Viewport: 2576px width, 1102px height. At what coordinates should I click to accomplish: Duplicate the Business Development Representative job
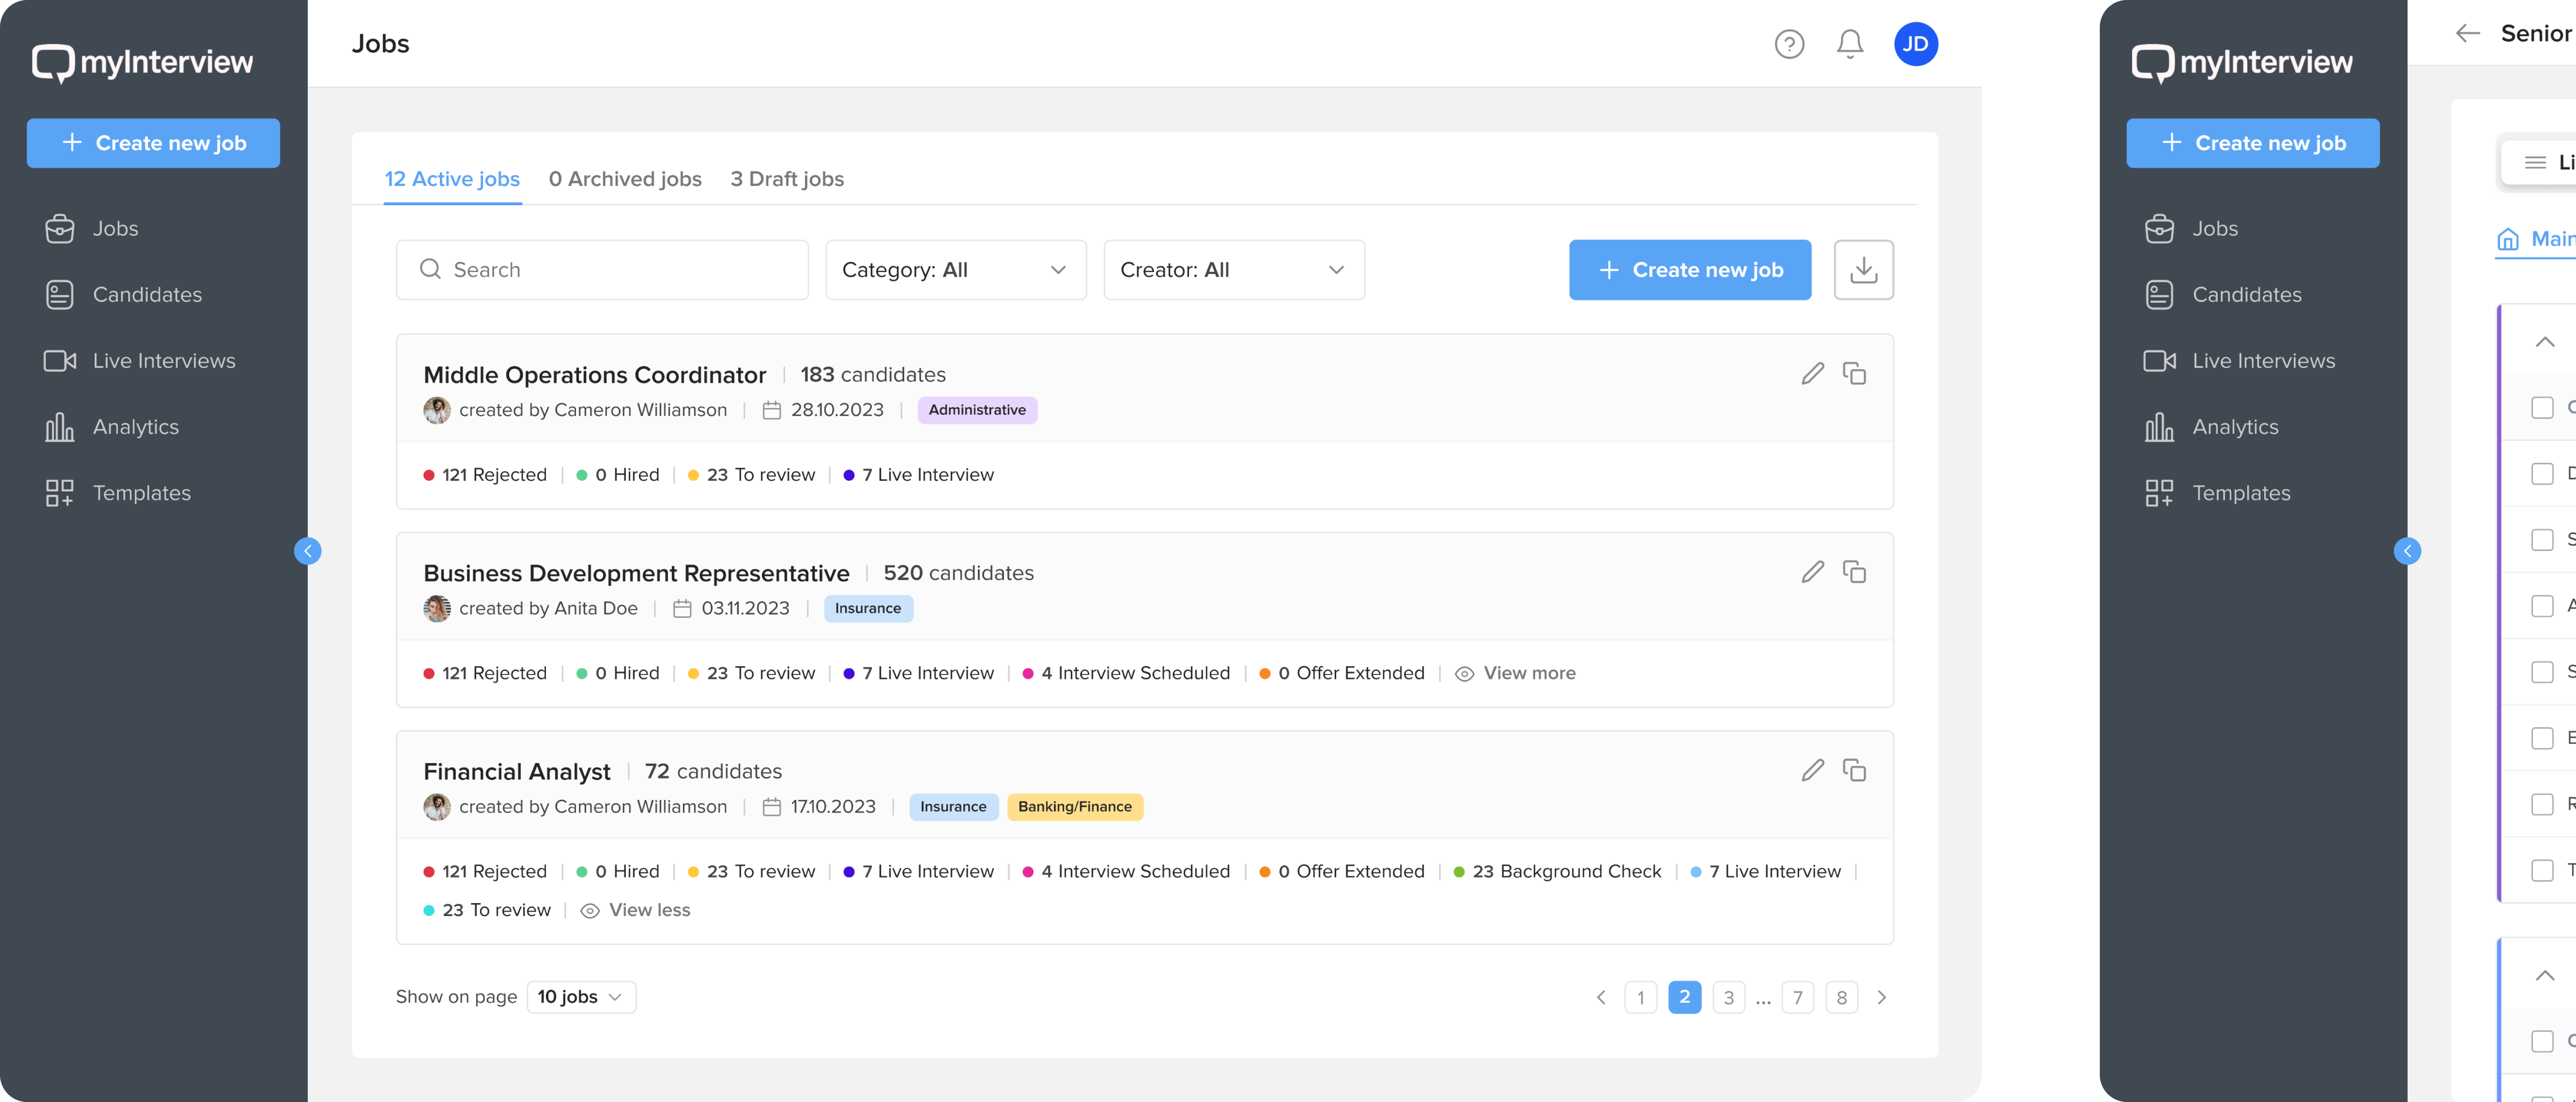point(1854,572)
